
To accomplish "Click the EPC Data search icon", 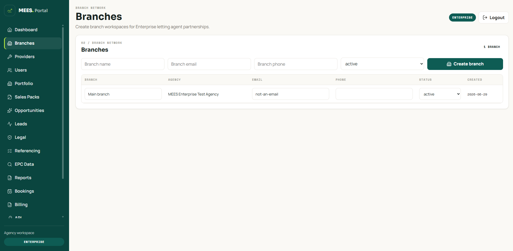I will (x=10, y=164).
